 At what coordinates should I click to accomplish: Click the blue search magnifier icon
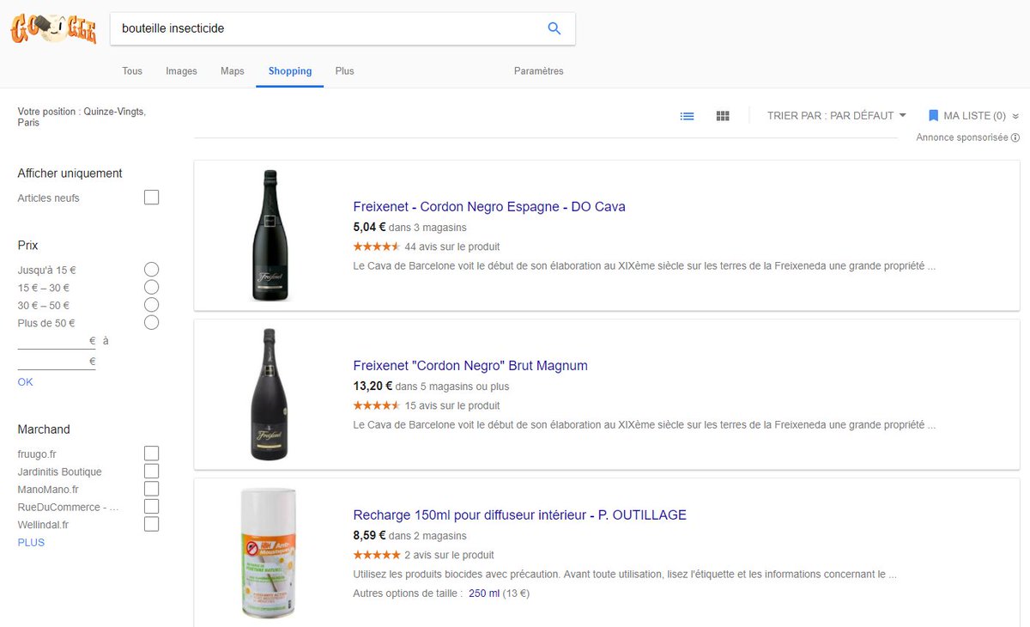tap(554, 28)
